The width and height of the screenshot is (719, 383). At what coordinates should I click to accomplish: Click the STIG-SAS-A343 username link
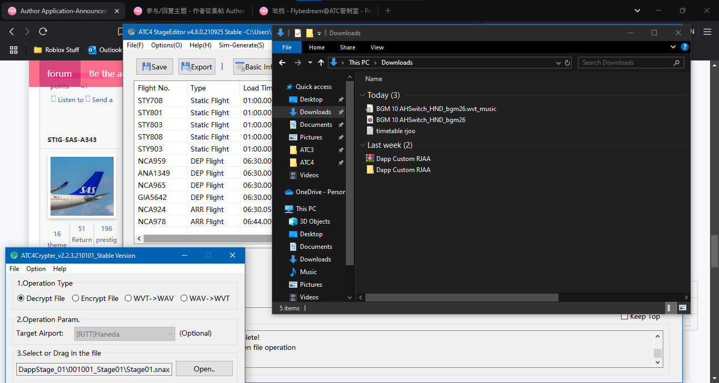pos(72,140)
